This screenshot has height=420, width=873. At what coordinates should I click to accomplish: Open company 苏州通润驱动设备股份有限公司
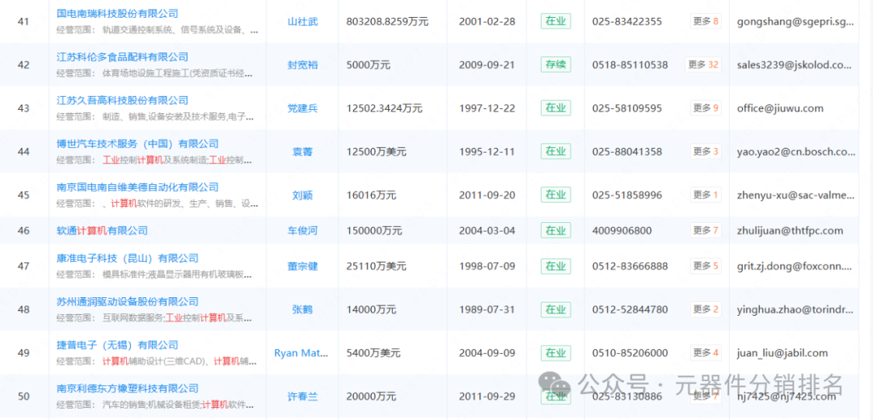(x=128, y=302)
